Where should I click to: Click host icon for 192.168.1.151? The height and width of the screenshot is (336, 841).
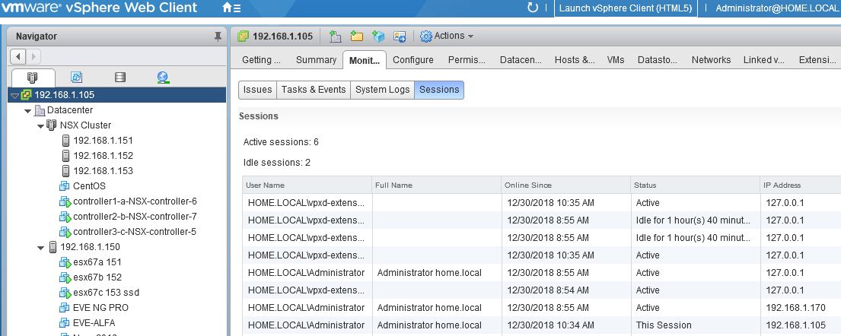66,141
